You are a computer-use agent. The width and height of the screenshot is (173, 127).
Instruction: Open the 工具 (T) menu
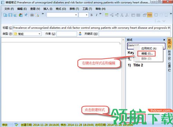(87, 9)
